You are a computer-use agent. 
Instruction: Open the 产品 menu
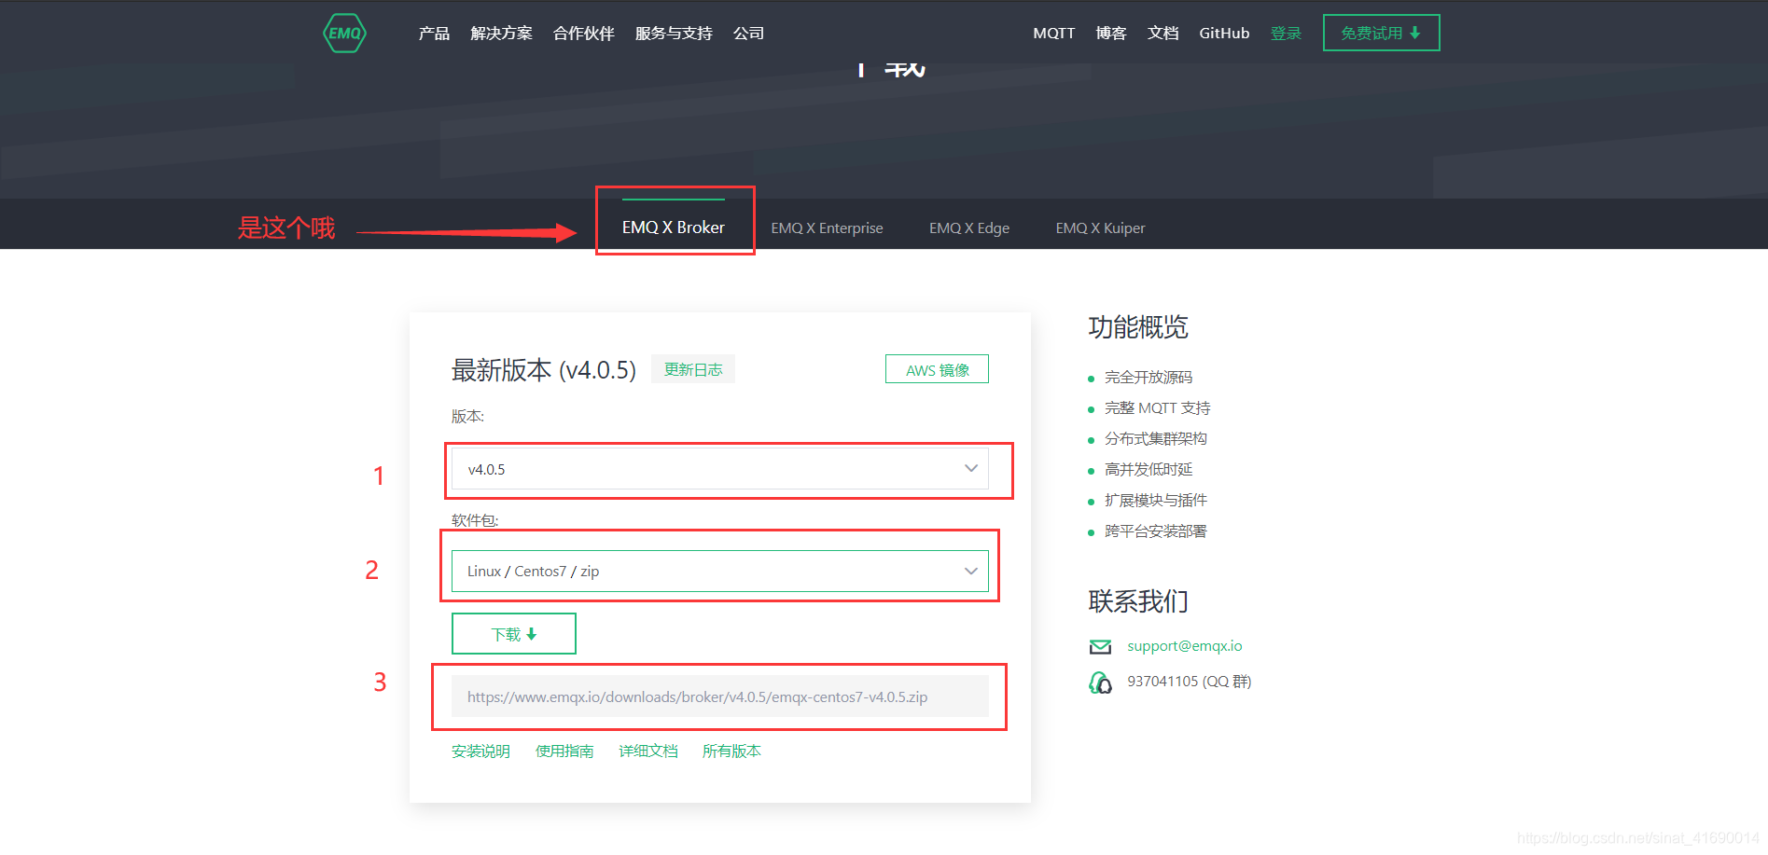(x=434, y=34)
